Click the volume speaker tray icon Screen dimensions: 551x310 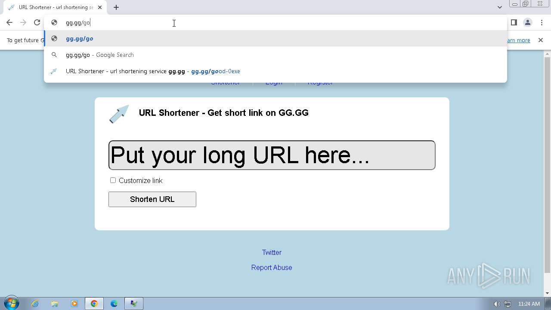[x=497, y=304]
